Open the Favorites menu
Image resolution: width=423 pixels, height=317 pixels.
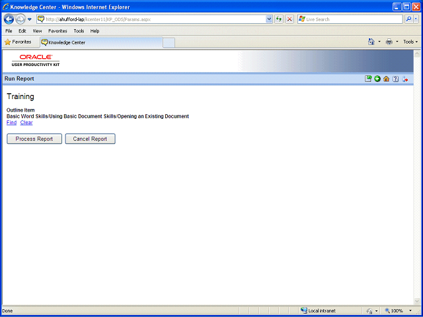[x=58, y=31]
